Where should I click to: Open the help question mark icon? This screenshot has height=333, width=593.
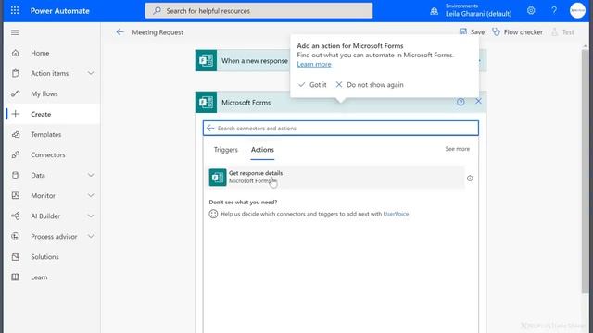click(554, 10)
